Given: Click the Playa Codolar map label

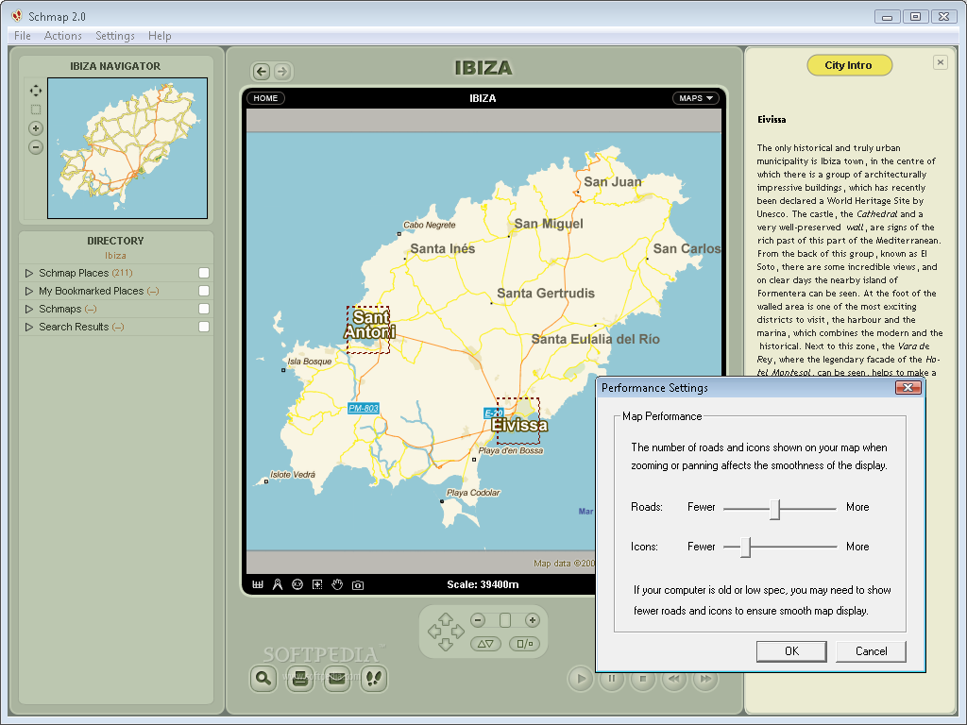Looking at the screenshot, I should (x=473, y=493).
